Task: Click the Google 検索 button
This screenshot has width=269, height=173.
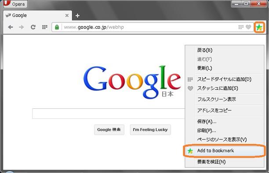Action: point(109,130)
